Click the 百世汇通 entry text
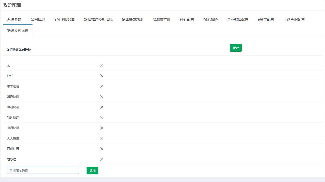The image size is (325, 182). point(13,149)
